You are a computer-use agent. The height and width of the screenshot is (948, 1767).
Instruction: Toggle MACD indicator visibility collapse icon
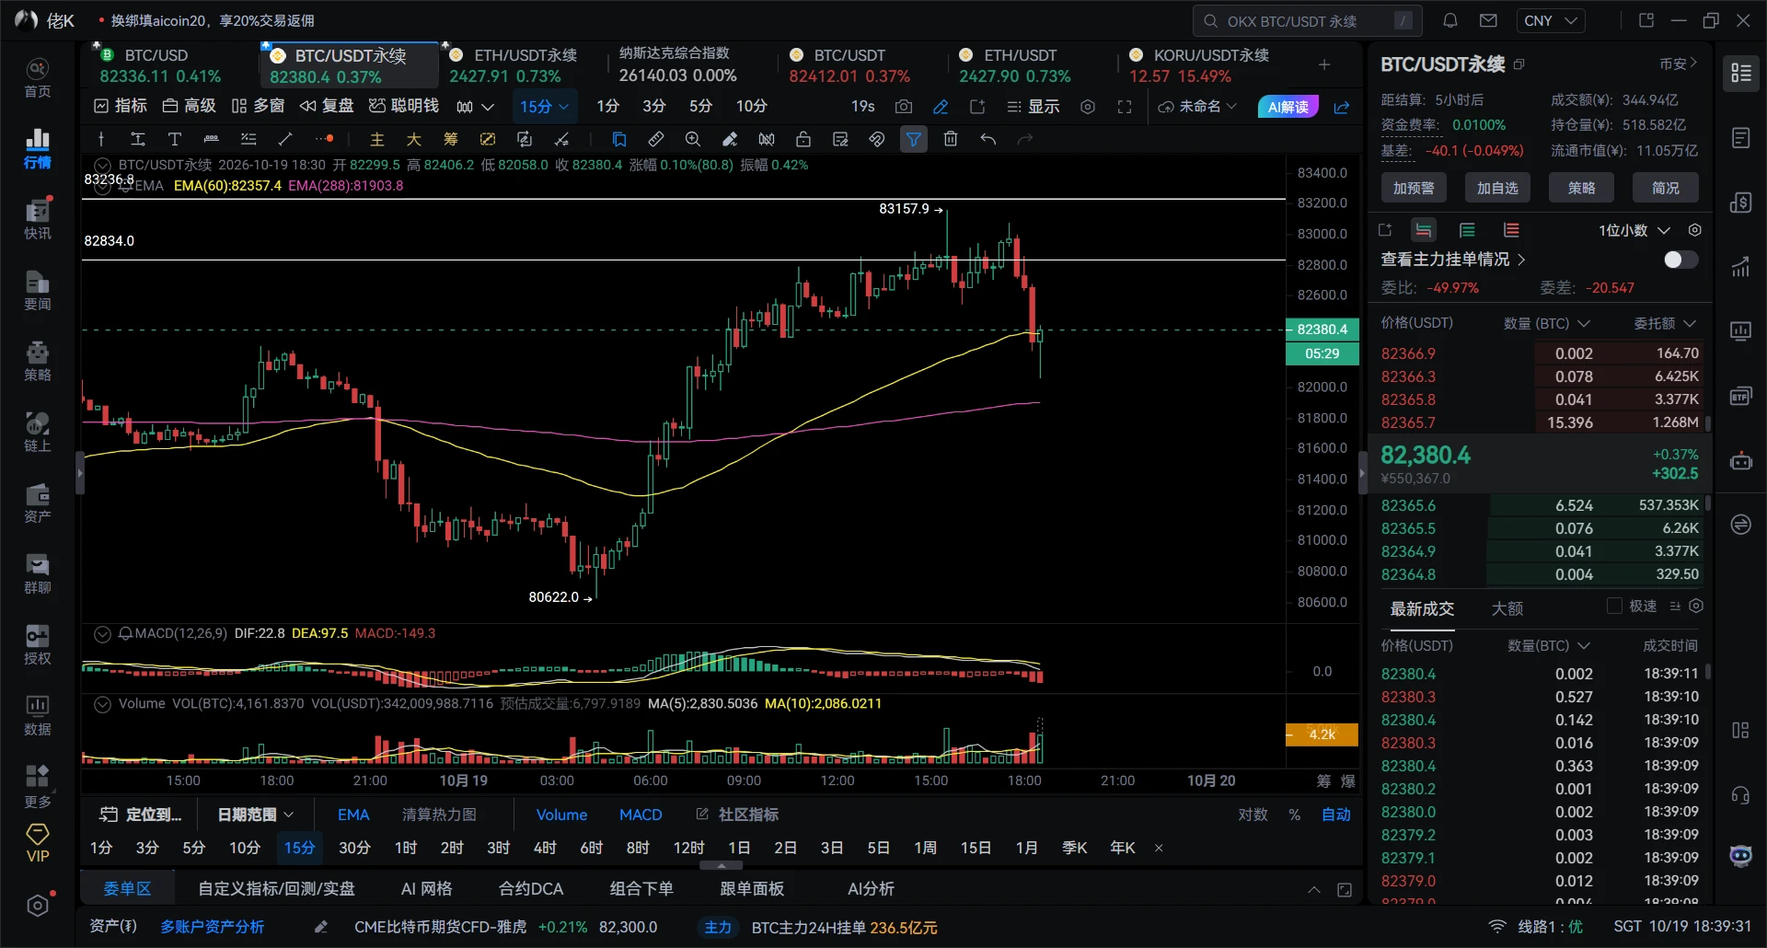102,633
